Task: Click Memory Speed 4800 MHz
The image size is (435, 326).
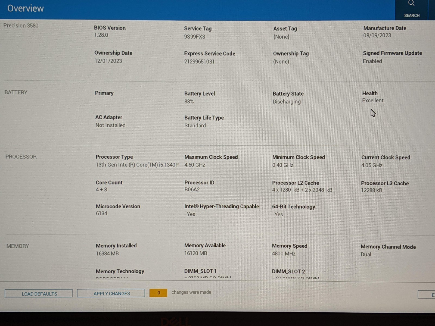Action: pos(284,254)
